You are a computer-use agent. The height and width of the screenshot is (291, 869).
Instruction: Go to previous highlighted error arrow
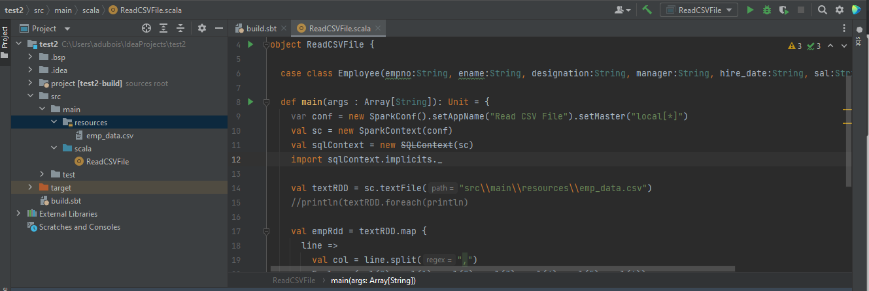[x=830, y=46]
